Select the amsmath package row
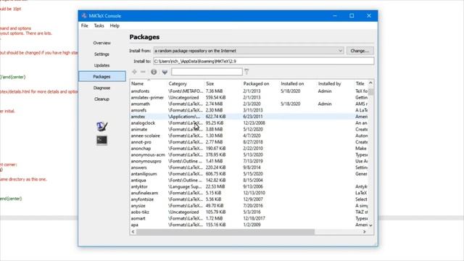464x261 pixels. click(249, 104)
